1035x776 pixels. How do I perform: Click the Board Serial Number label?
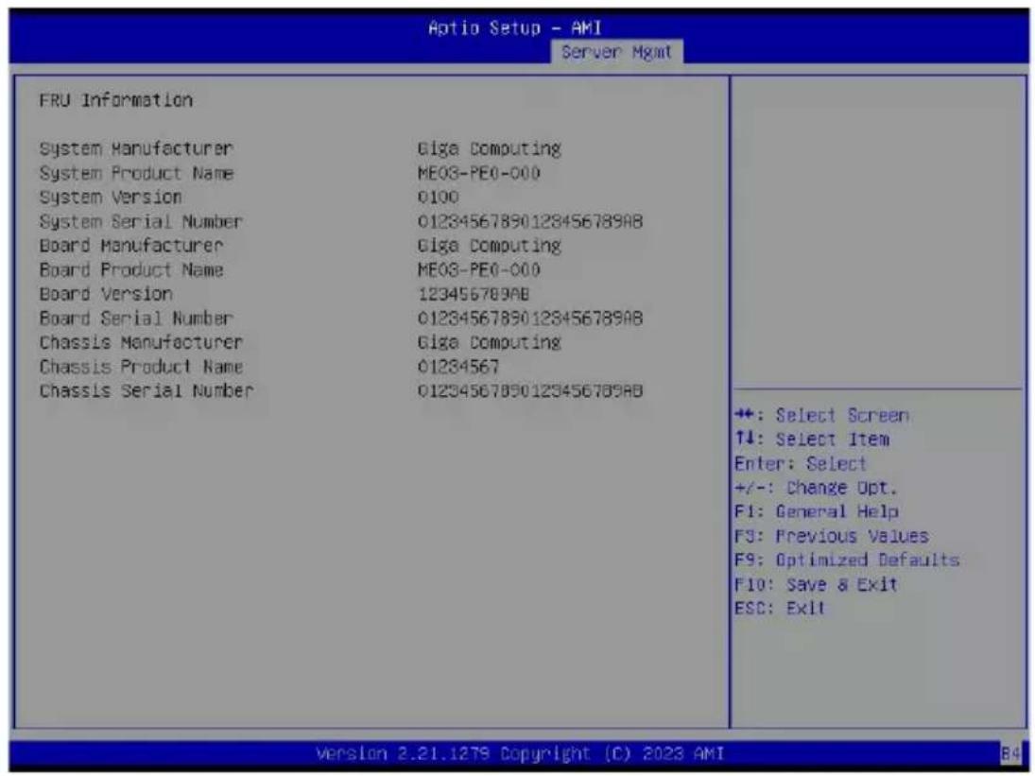(x=136, y=318)
